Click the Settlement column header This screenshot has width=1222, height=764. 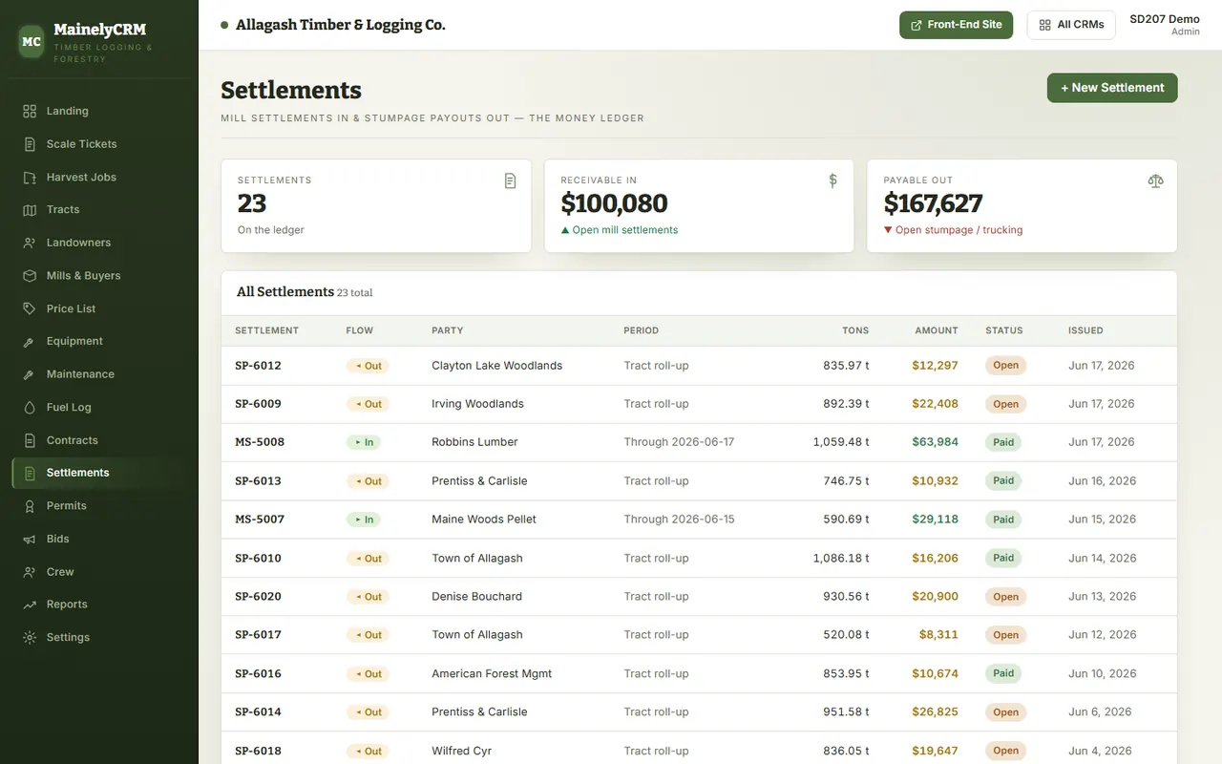(x=266, y=330)
